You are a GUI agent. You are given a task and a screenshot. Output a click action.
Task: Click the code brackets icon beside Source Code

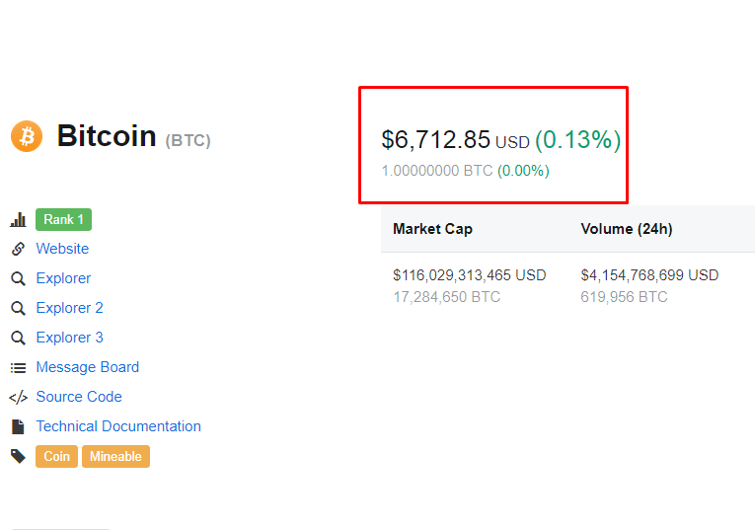click(18, 397)
